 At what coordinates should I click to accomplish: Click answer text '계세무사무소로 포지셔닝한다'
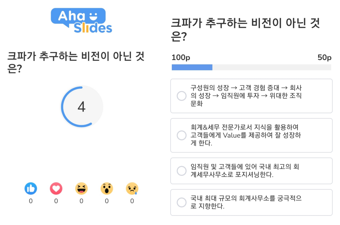click(x=232, y=175)
